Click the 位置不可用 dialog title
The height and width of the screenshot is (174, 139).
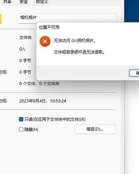49,27
